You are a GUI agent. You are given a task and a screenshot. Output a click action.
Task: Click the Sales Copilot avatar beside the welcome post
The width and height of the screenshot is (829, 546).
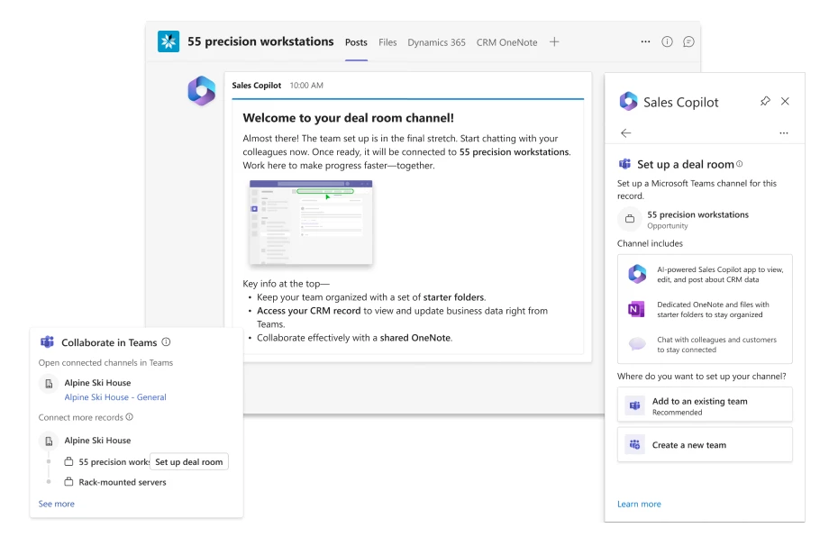(200, 90)
